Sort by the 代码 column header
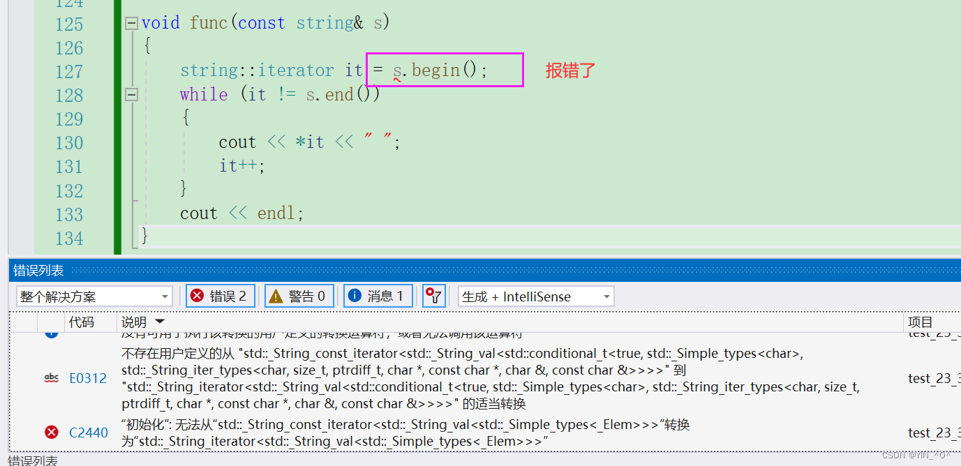This screenshot has width=961, height=466. coord(82,322)
